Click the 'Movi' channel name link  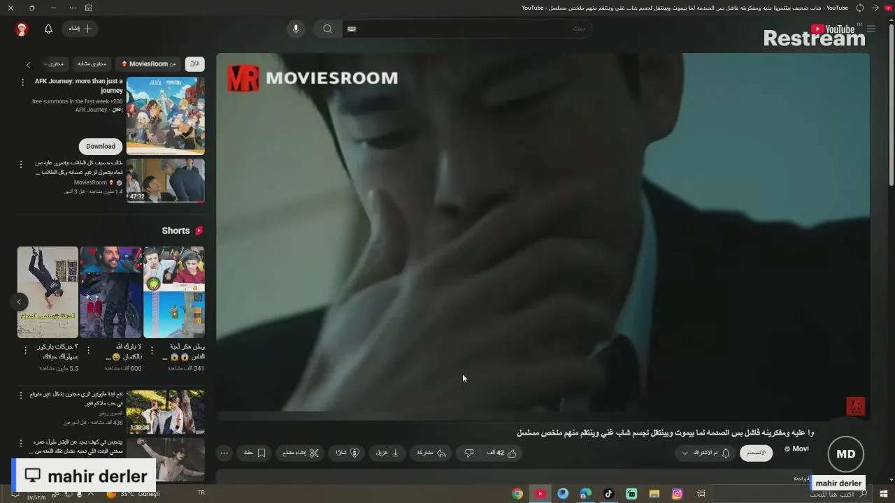coord(801,449)
